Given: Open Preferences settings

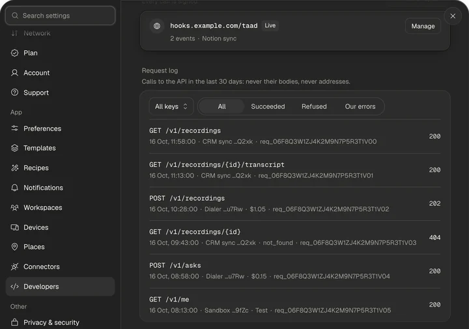Looking at the screenshot, I should 60,128.
